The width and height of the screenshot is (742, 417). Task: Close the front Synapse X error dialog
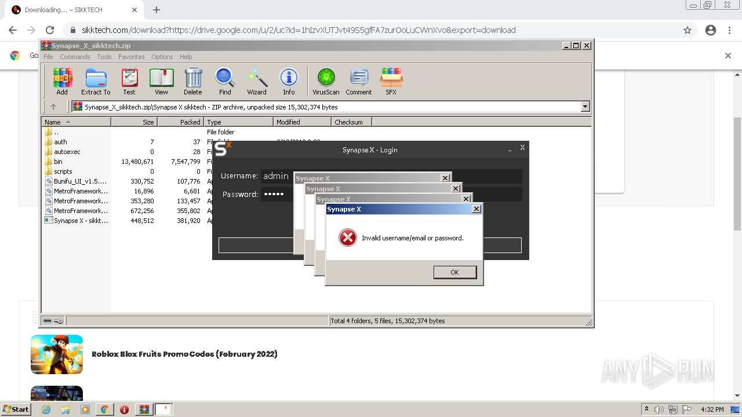[477, 209]
